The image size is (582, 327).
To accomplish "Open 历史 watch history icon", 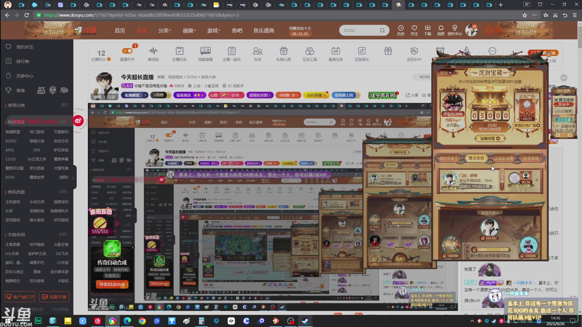I will pos(401,30).
